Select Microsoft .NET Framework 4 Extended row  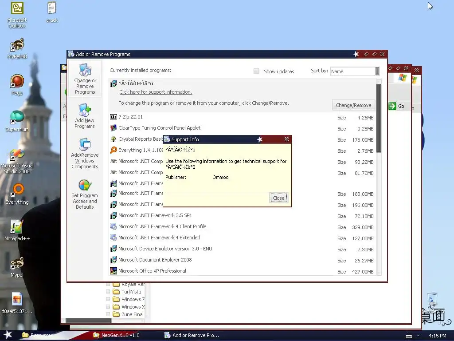click(x=242, y=238)
